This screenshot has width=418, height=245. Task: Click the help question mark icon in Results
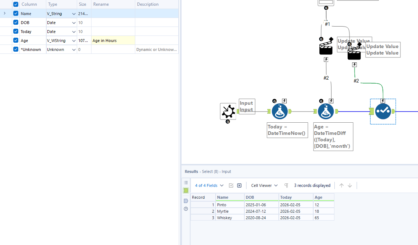pos(186,209)
